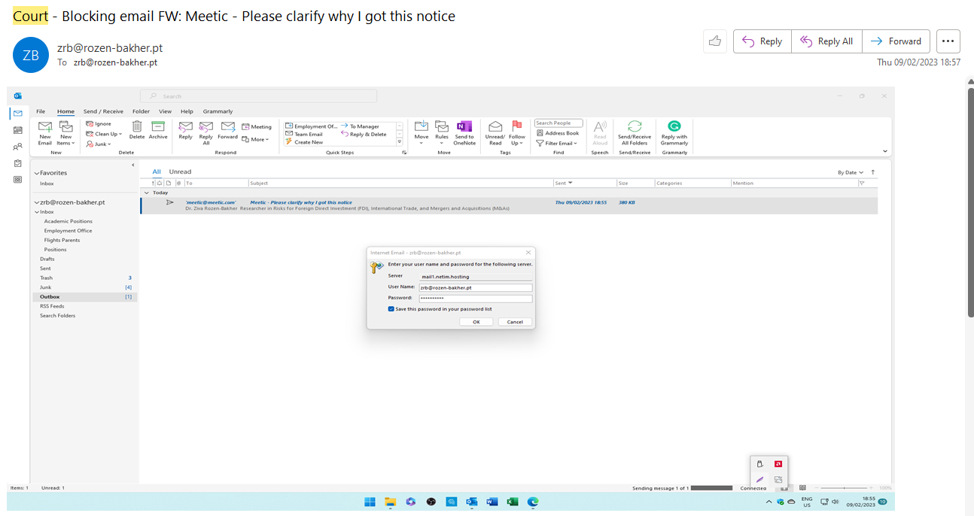The width and height of the screenshot is (974, 516).
Task: Open the People view in left sidebar
Action: pos(18,146)
